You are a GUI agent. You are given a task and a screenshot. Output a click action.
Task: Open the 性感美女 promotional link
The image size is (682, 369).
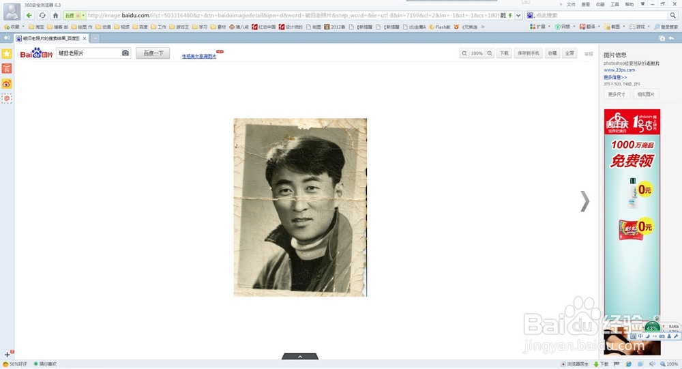(199, 56)
